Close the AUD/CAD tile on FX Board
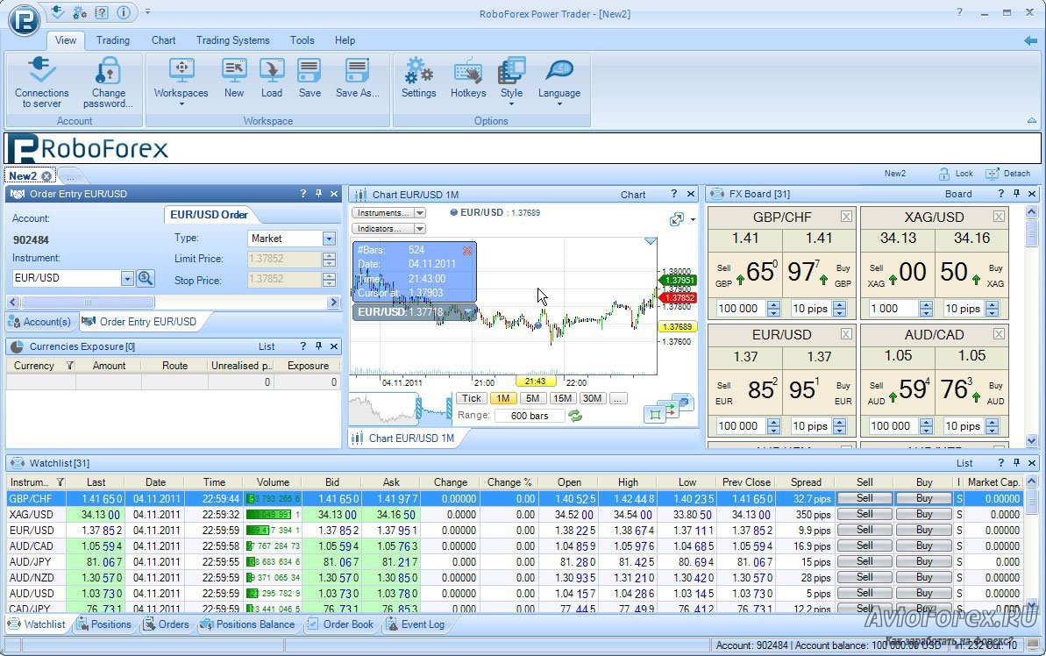Image resolution: width=1046 pixels, height=656 pixels. pyautogui.click(x=999, y=333)
